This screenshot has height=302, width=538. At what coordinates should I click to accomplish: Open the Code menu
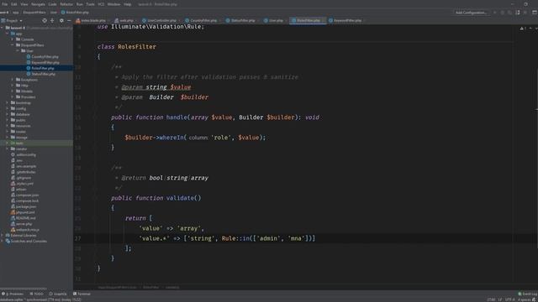point(52,4)
